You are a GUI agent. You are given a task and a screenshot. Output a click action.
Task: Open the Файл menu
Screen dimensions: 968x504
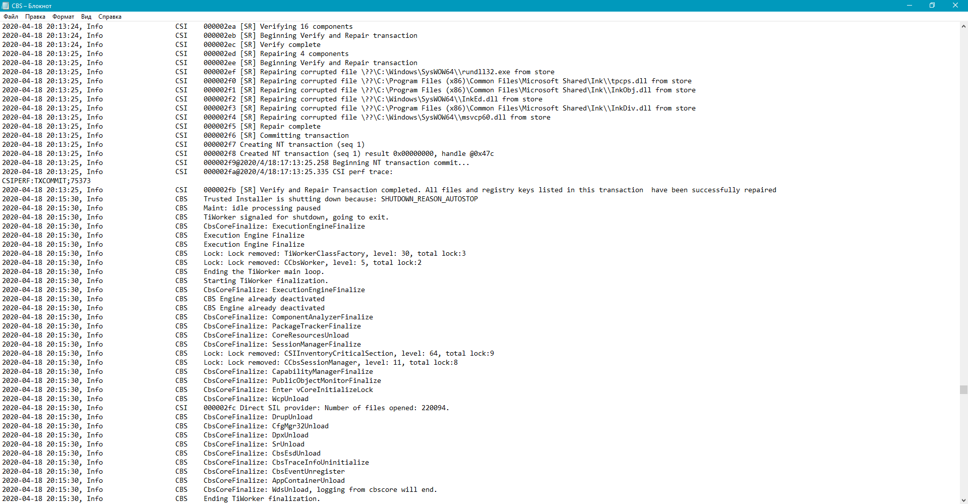(11, 17)
